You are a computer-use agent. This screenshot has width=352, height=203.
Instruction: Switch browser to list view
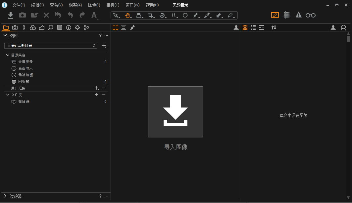[253, 27]
